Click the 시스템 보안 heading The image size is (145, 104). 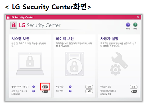tap(21, 39)
